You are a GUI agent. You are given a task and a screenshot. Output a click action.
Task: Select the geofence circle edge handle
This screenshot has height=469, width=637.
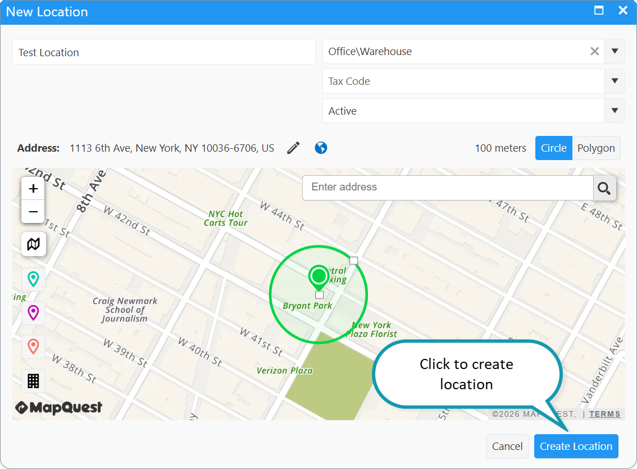[354, 260]
